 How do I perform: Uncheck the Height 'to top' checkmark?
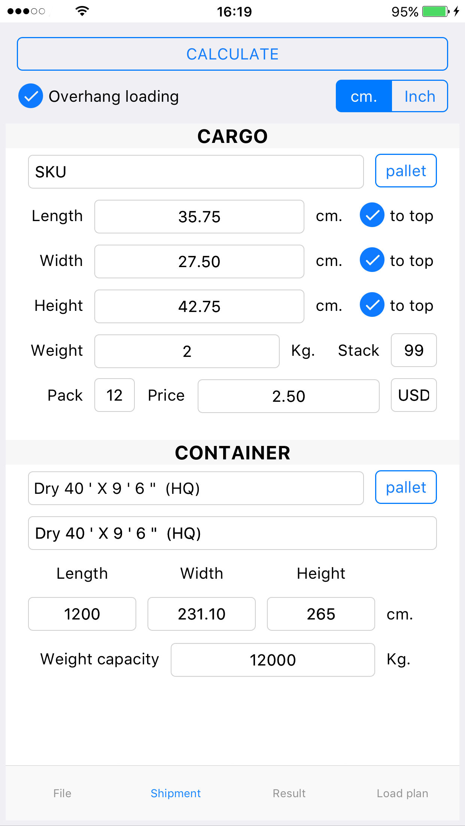372,305
